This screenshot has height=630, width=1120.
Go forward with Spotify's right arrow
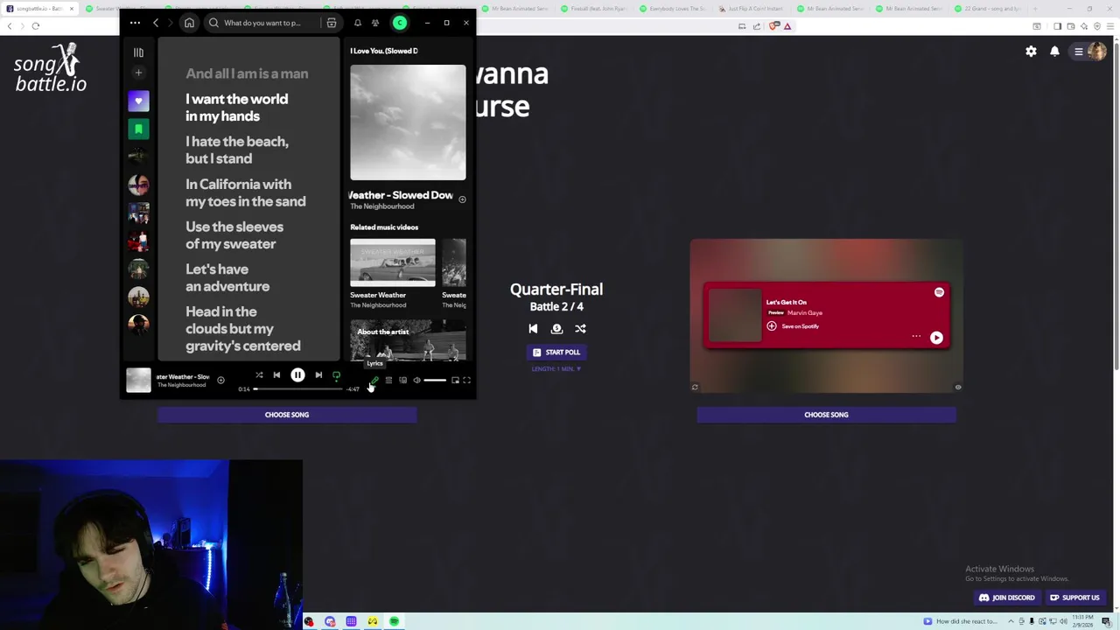click(x=170, y=23)
